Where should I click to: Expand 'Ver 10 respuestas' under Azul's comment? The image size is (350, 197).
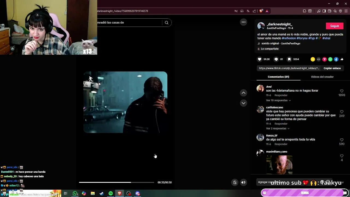click(x=278, y=100)
